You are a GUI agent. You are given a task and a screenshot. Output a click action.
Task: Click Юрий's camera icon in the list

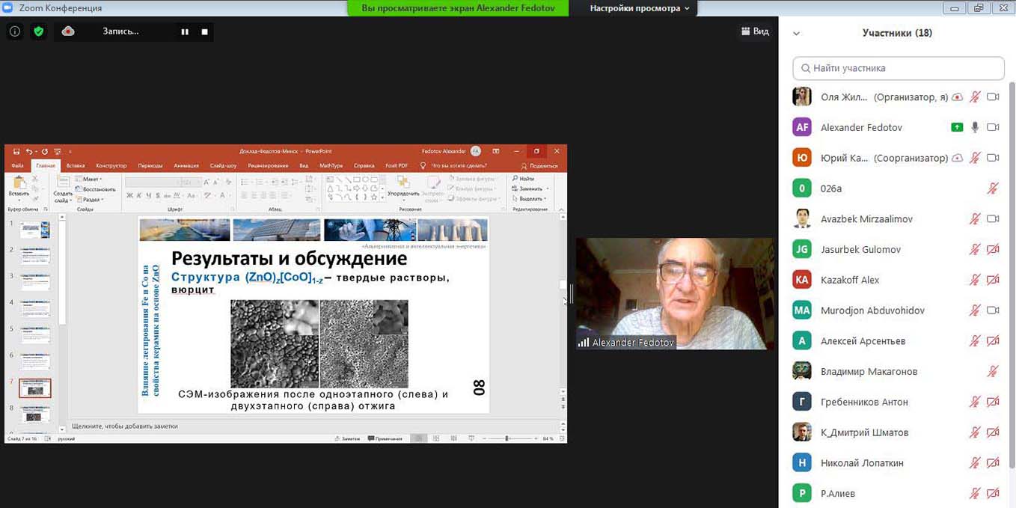tap(993, 158)
